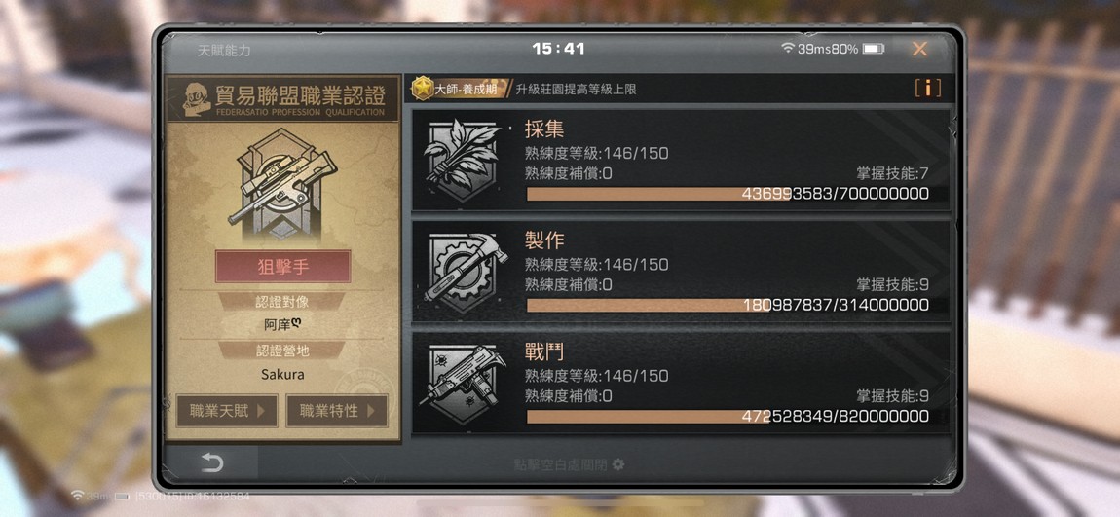Click the Wi-Fi signal status icon
The image size is (1120, 517).
pyautogui.click(x=788, y=49)
